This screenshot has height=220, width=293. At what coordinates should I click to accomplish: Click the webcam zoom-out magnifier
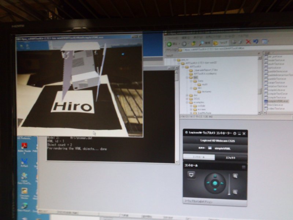[235, 192]
